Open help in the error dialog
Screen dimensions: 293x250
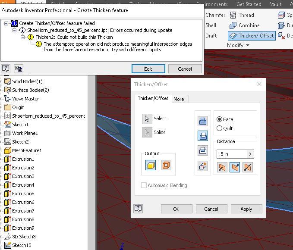[x=6, y=69]
